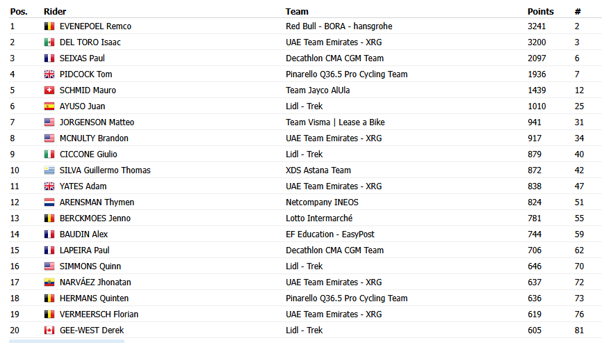Open the Team Visma | Lease a Bike link

335,122
